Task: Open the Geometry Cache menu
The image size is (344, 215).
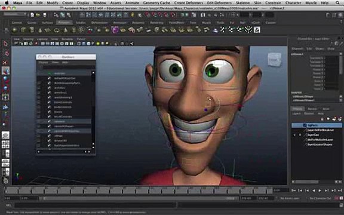Action: (156, 3)
